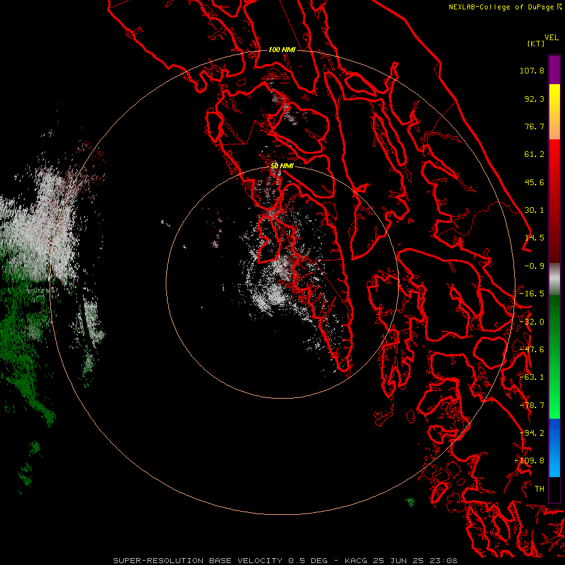Click the TH legend label
The height and width of the screenshot is (565, 565).
(x=539, y=489)
